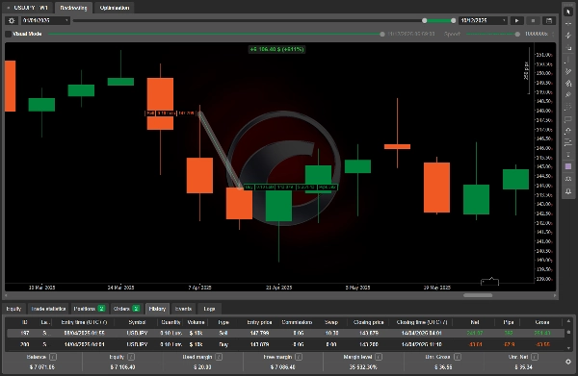
Task: Open backtesting settings gear icon
Action: (x=12, y=20)
